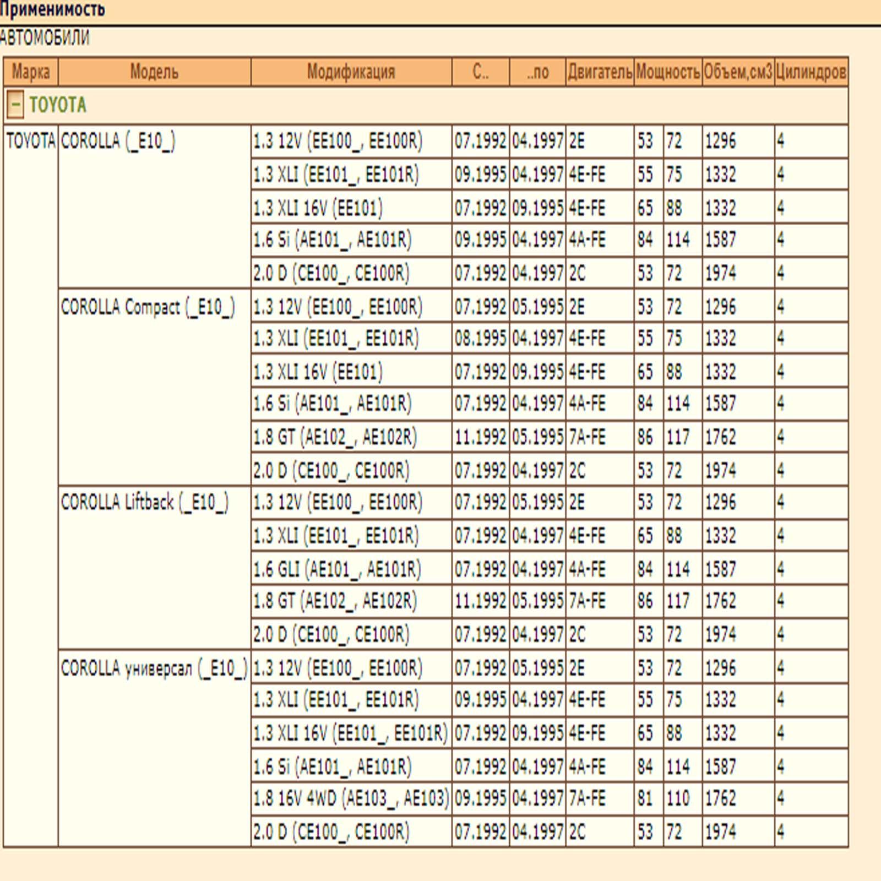Click 2.0 D modification under COROLLA универсал
The width and height of the screenshot is (881, 881).
coord(351,831)
